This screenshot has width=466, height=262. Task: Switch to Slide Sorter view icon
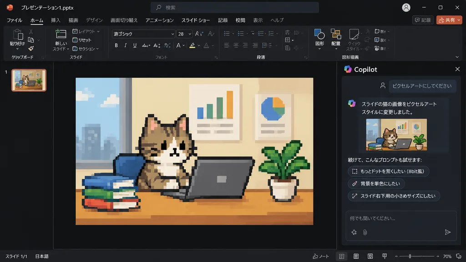[x=356, y=256]
